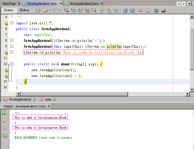Click the horizontal scrollbar left arrow
The image size is (194, 149).
pyautogui.click(x=18, y=94)
